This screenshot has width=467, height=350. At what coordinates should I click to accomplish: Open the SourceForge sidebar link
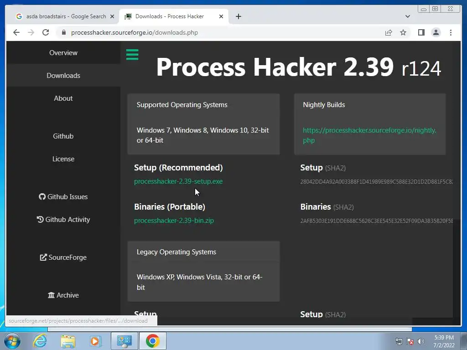tap(63, 257)
